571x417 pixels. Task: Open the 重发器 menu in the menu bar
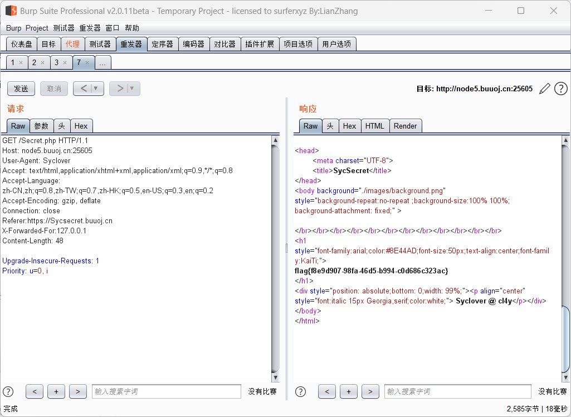[x=90, y=28]
